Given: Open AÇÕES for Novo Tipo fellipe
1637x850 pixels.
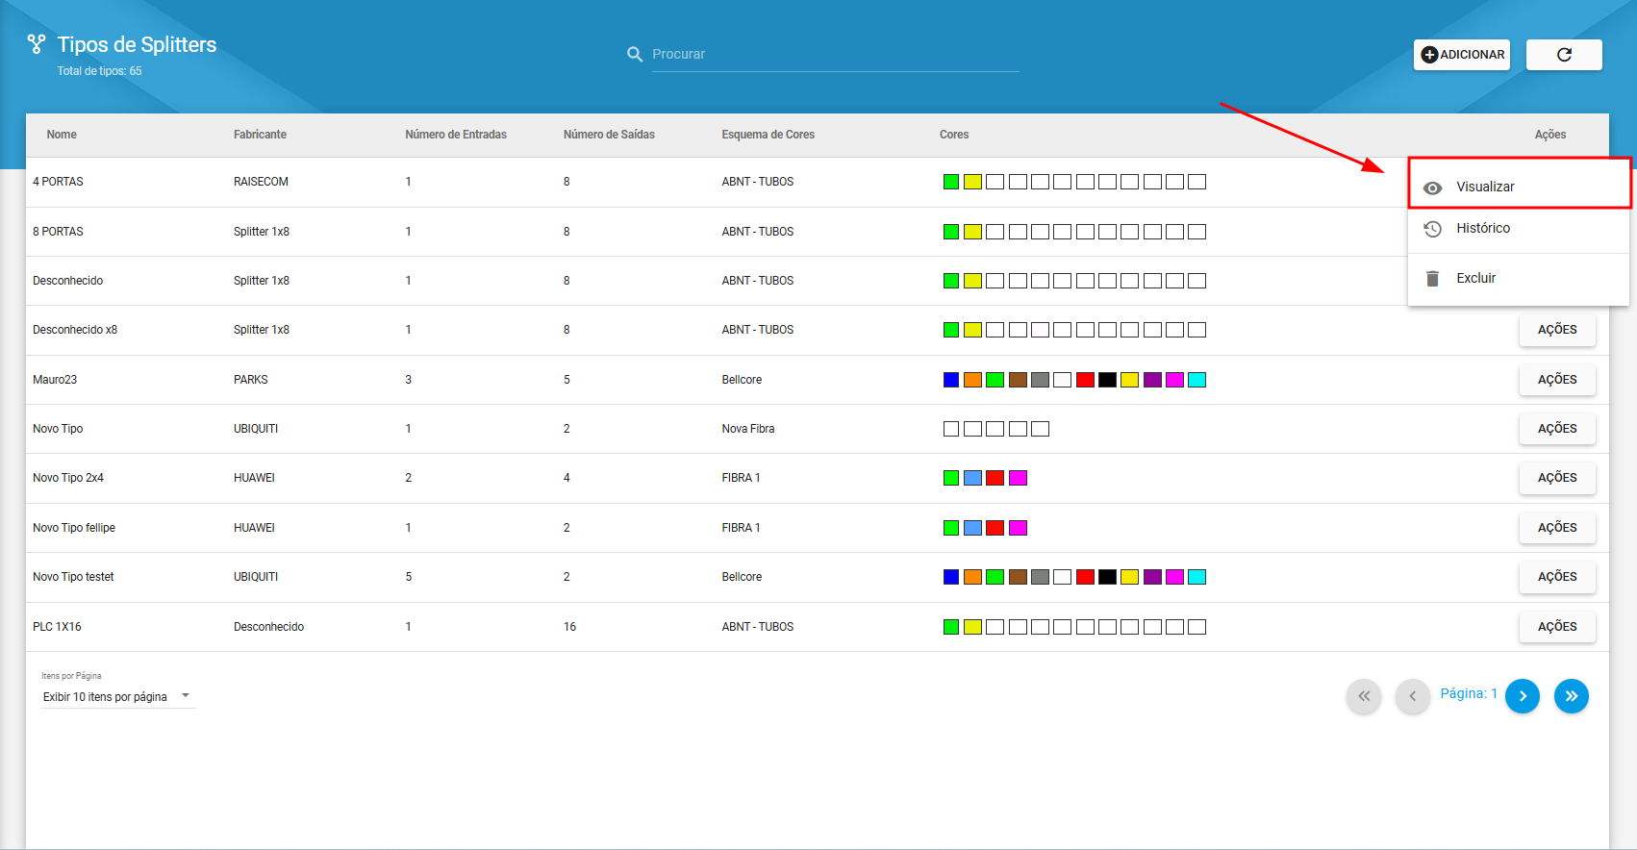Looking at the screenshot, I should tap(1557, 528).
